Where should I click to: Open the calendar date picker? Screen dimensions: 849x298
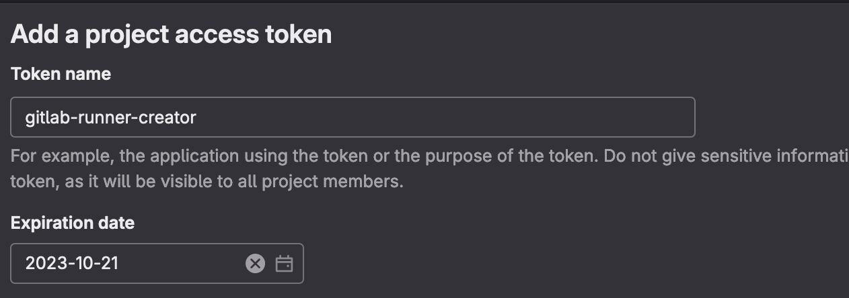pyautogui.click(x=285, y=264)
